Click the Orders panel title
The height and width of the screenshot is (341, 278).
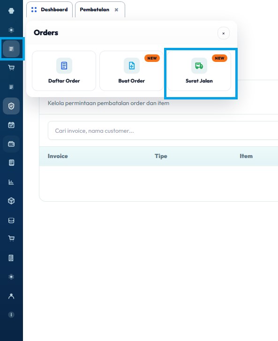(x=46, y=33)
